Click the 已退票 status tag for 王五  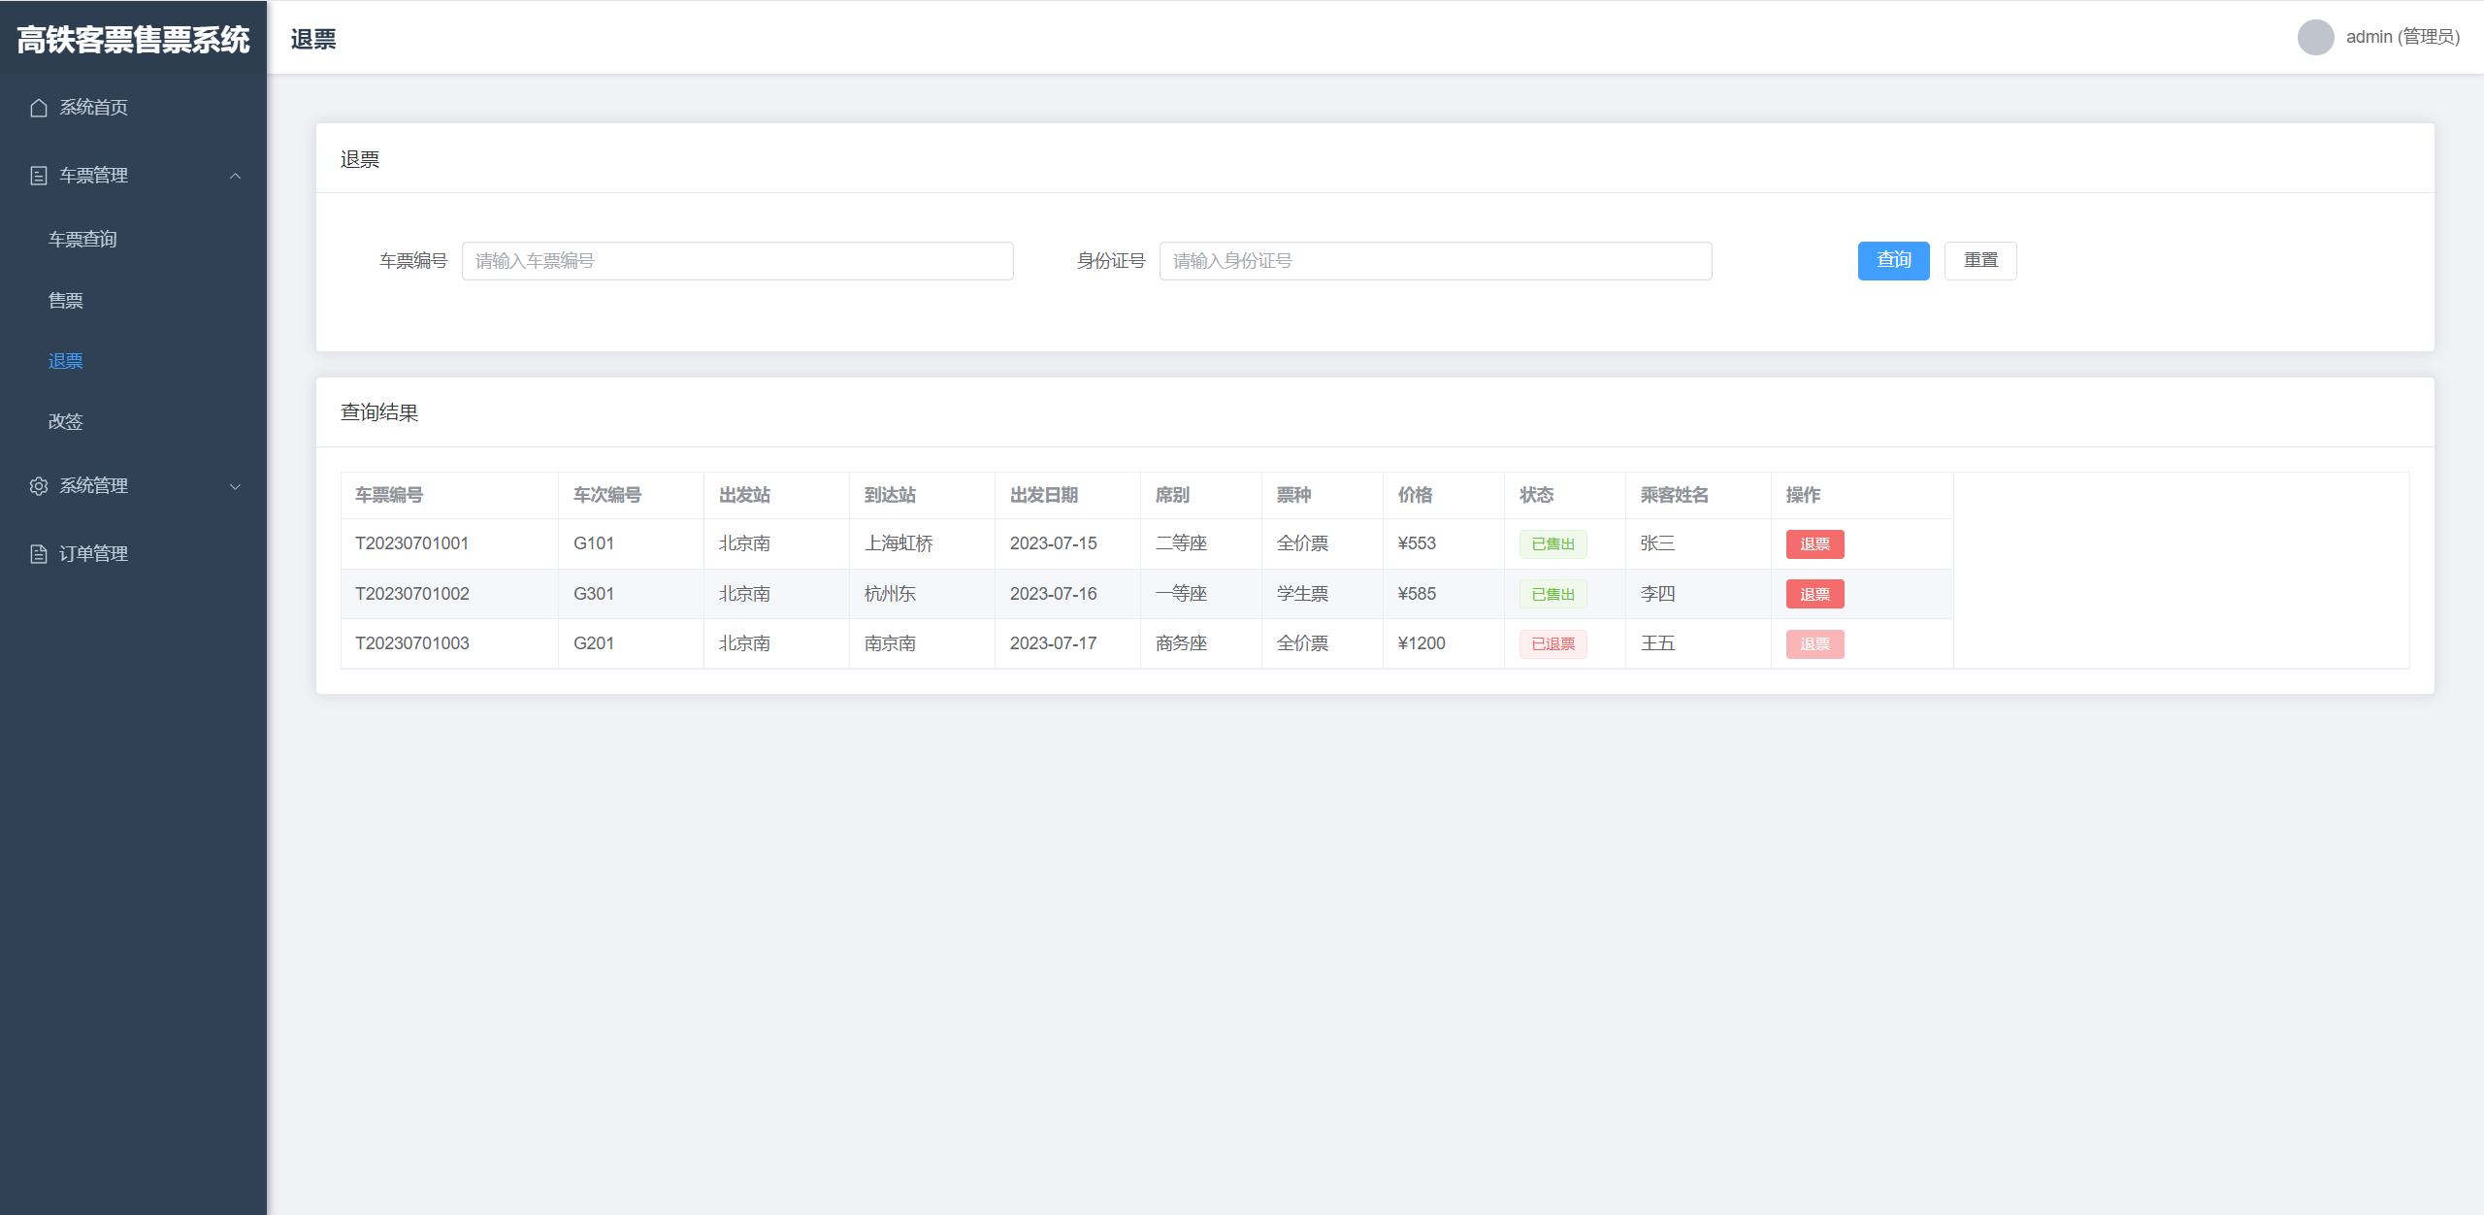click(x=1552, y=644)
